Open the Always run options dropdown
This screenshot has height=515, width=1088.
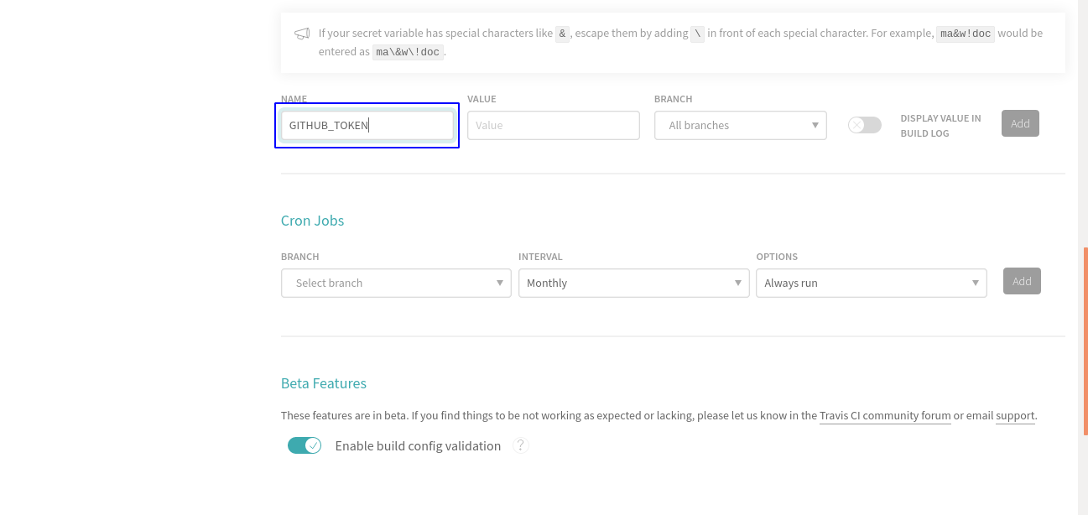pyautogui.click(x=871, y=284)
